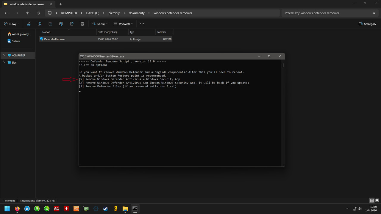This screenshot has width=381, height=214.
Task: Open File Explorer taskbar icon
Action: coord(125,209)
